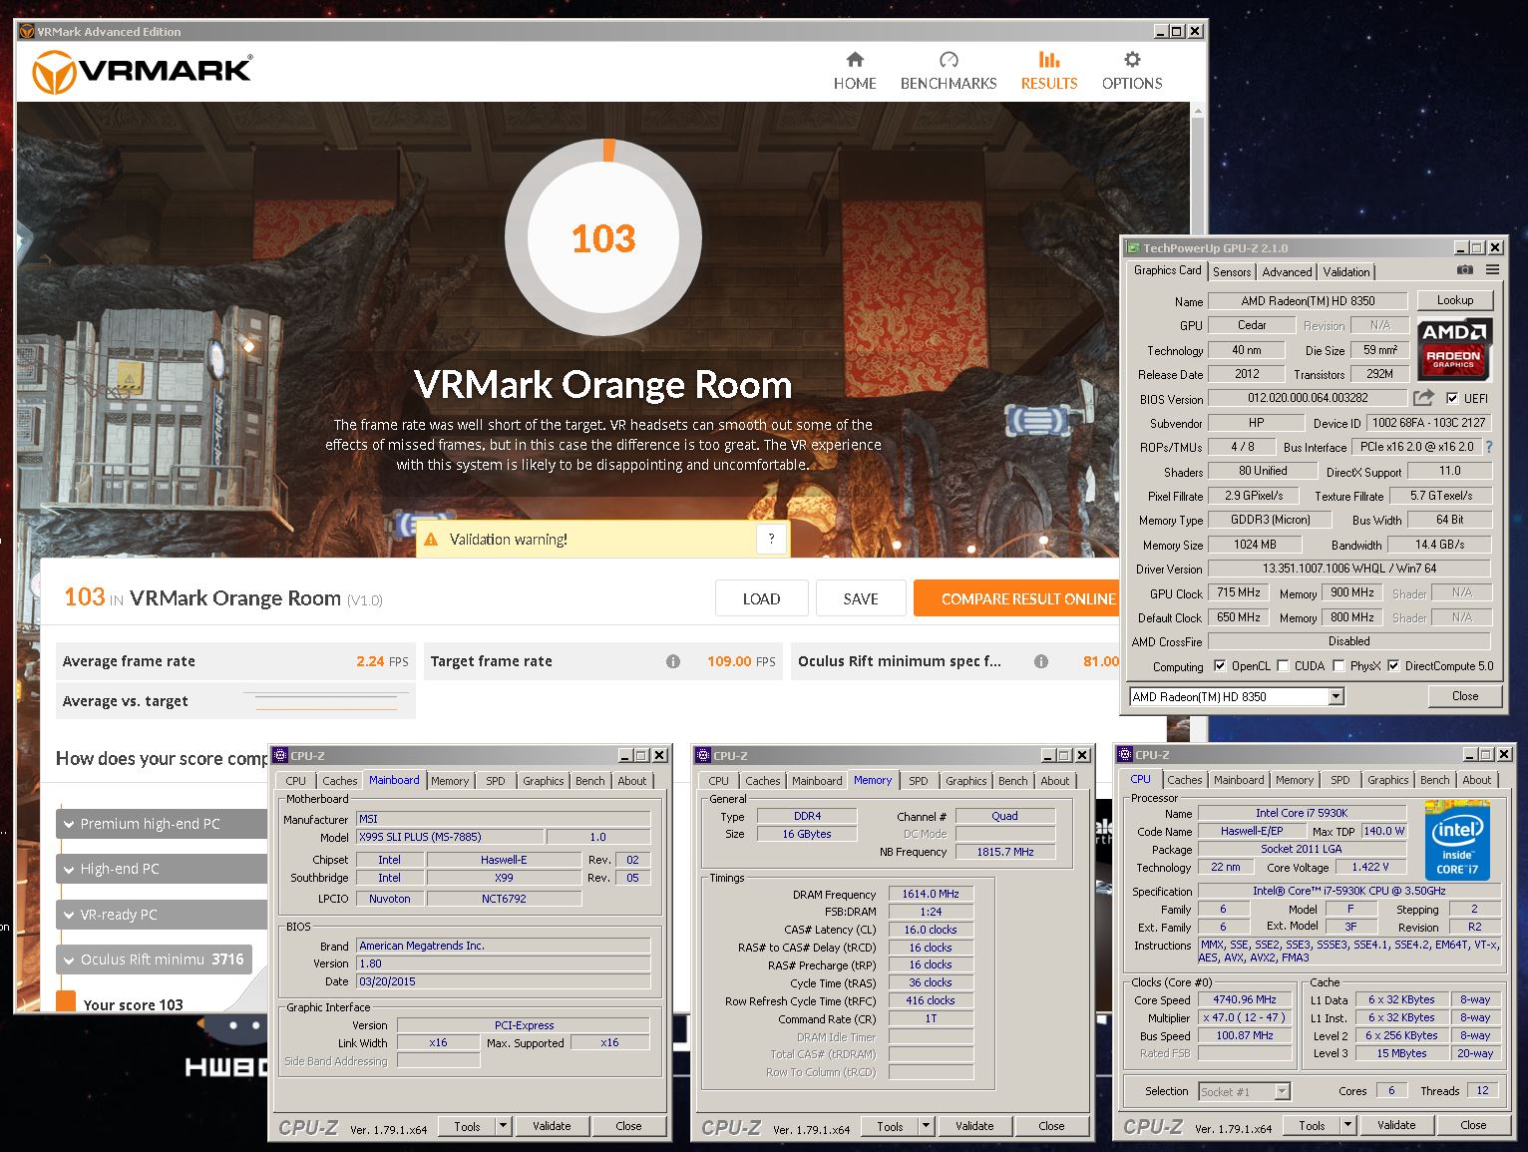Click GPU-Z BIOS export share icon
Screen dimensions: 1528x1152
[1423, 398]
